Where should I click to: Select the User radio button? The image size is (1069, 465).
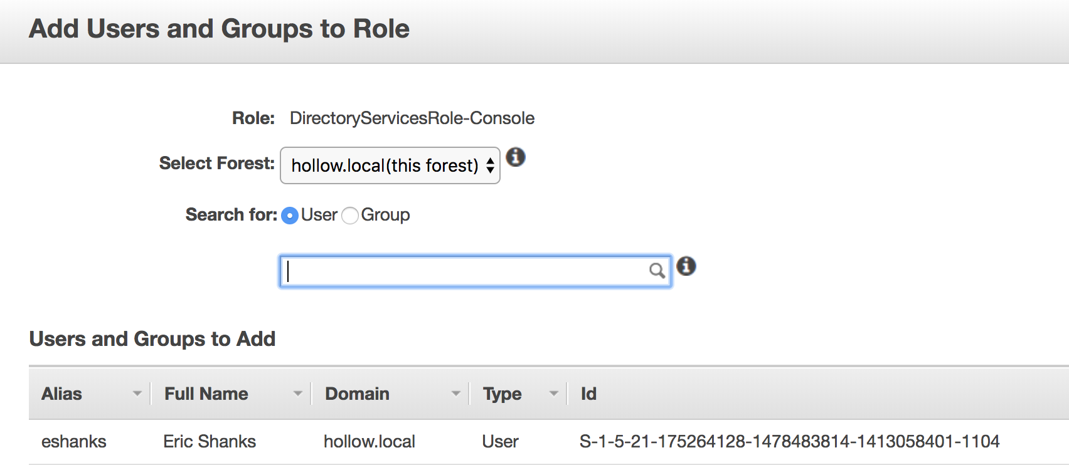tap(290, 216)
